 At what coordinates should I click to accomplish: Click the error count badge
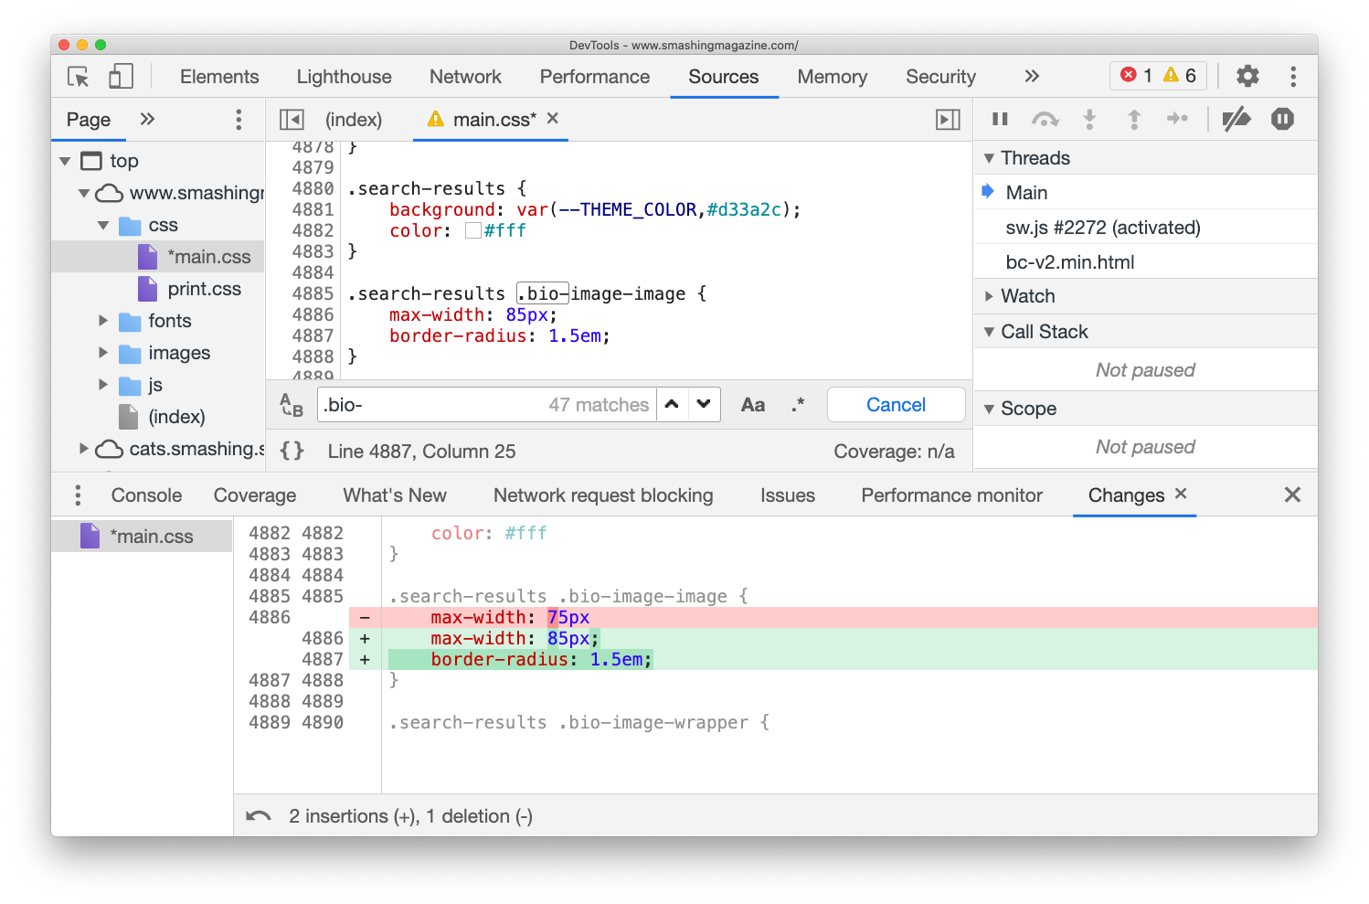(x=1136, y=76)
